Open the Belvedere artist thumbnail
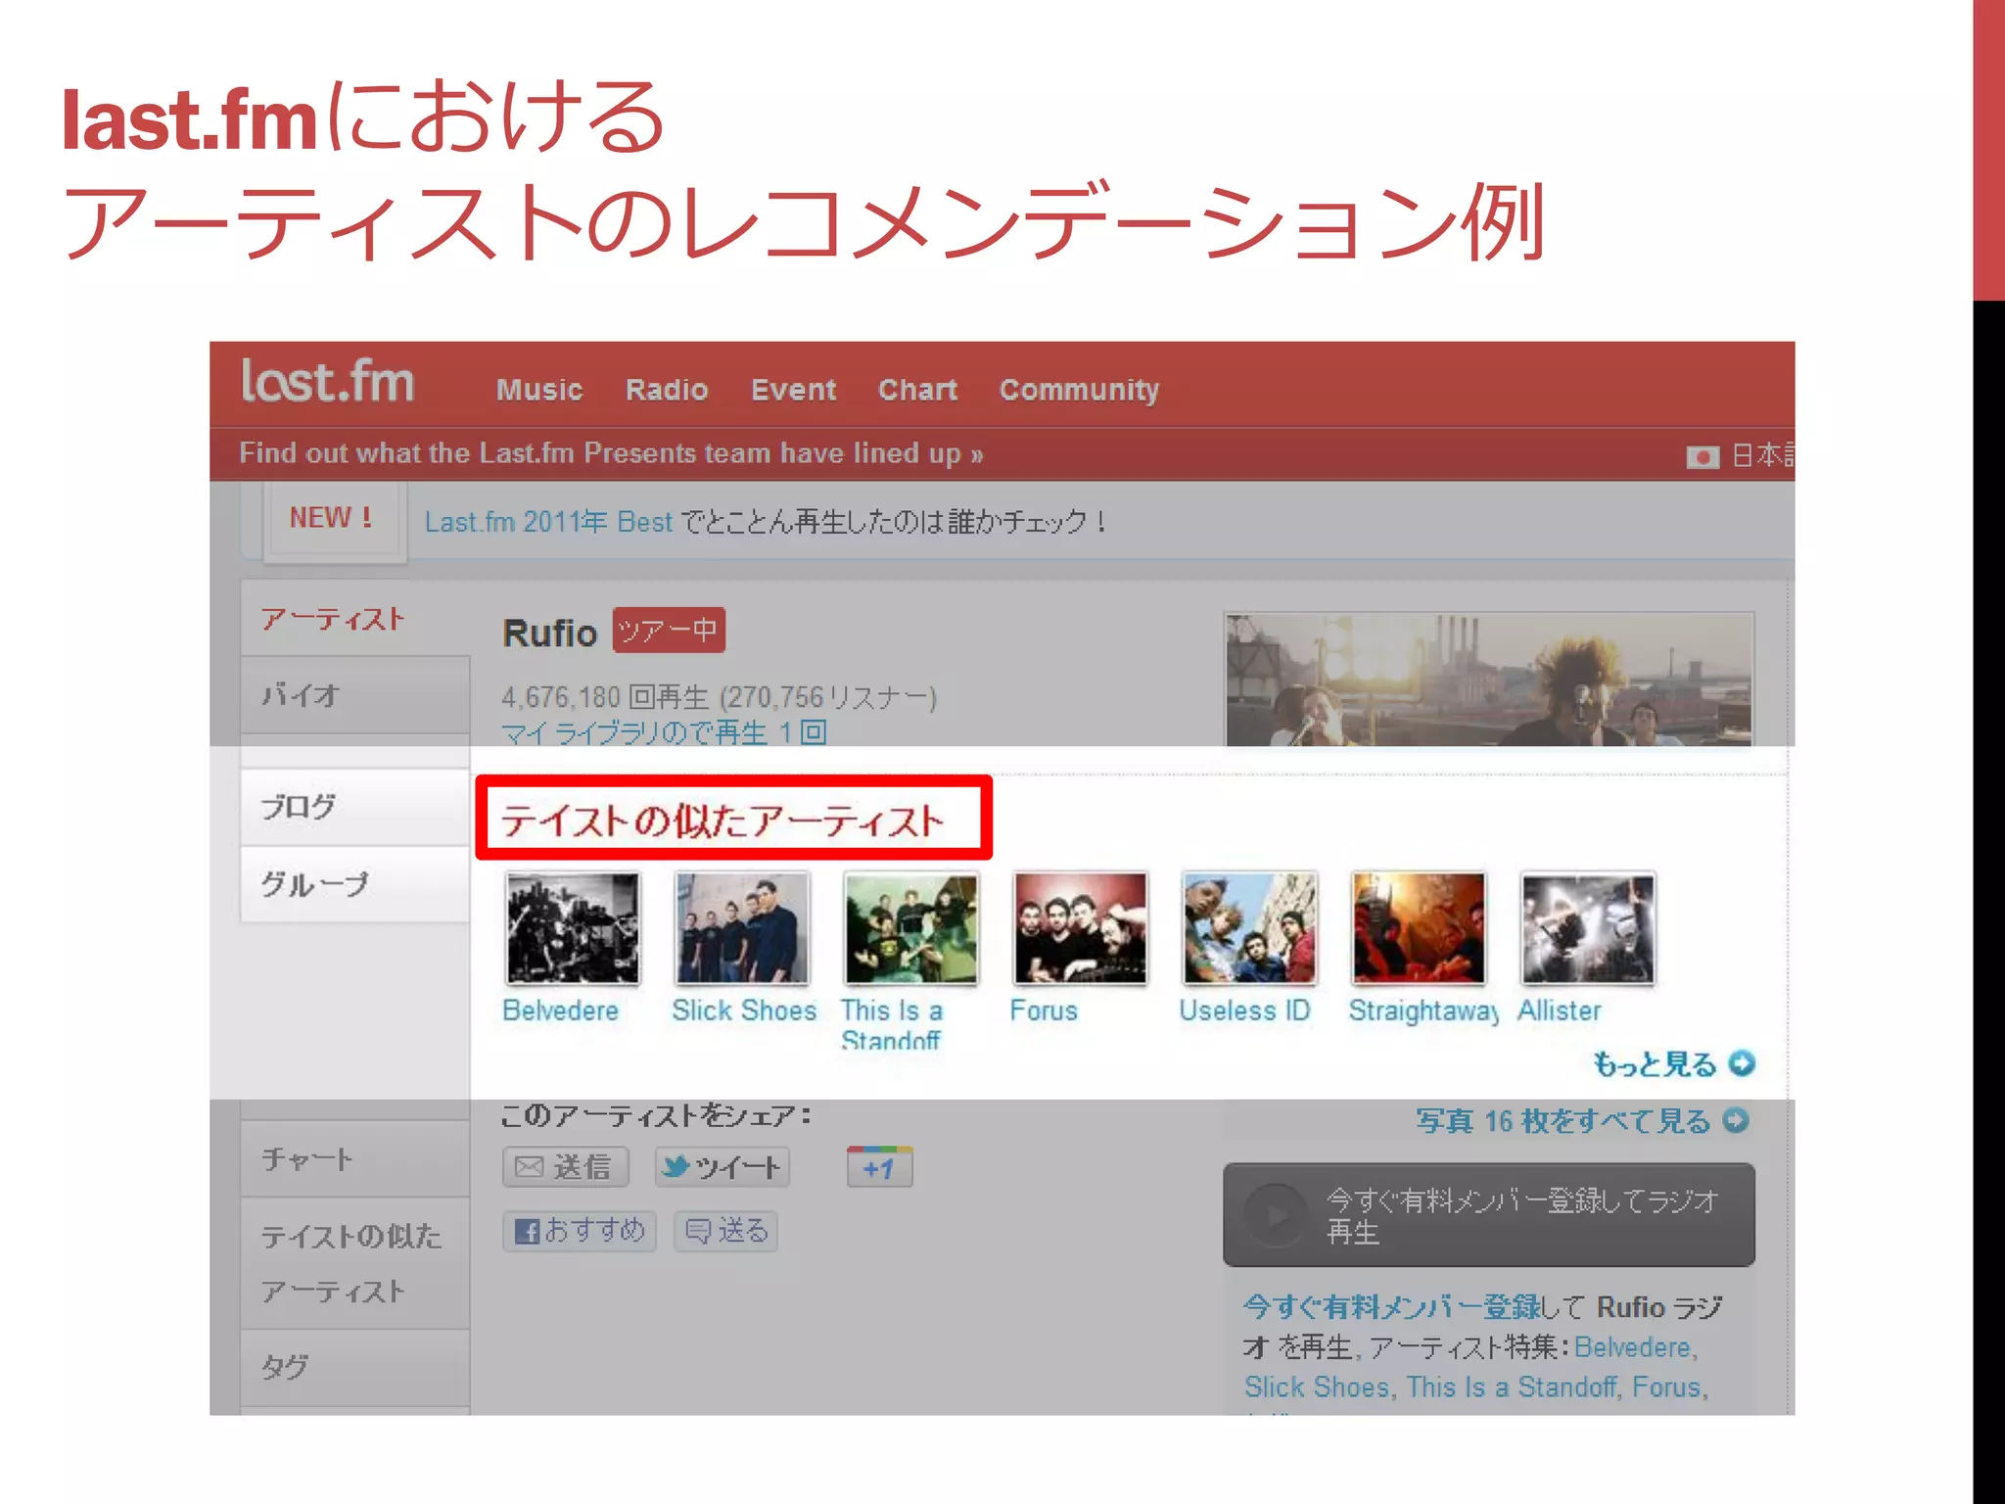Screen dimensions: 2005x1504 tap(573, 928)
